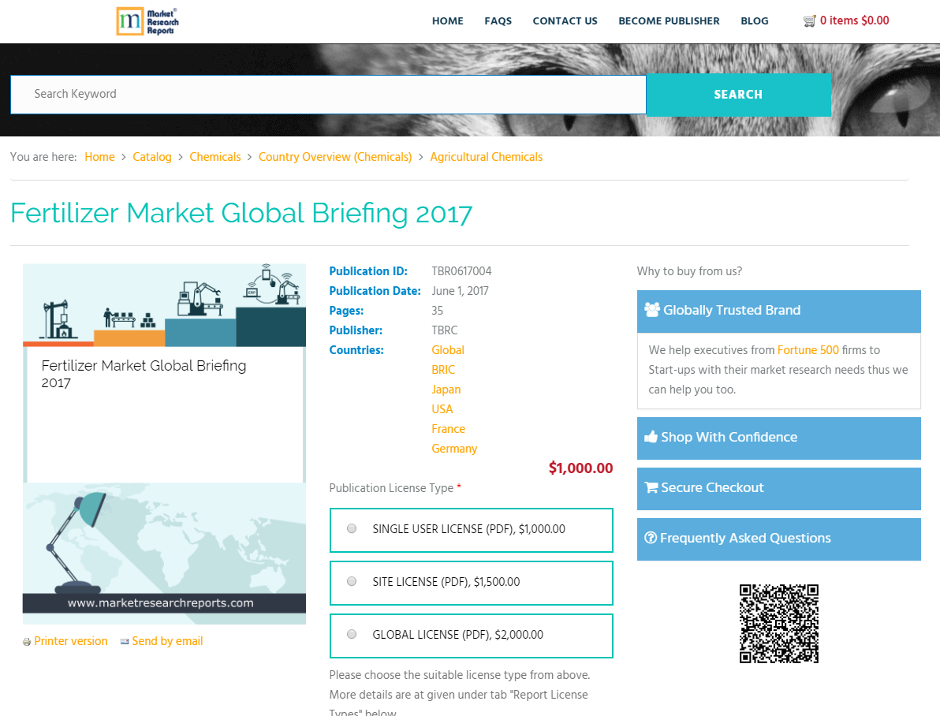Click the question-mark icon on Frequently Asked Questions

pyautogui.click(x=651, y=538)
